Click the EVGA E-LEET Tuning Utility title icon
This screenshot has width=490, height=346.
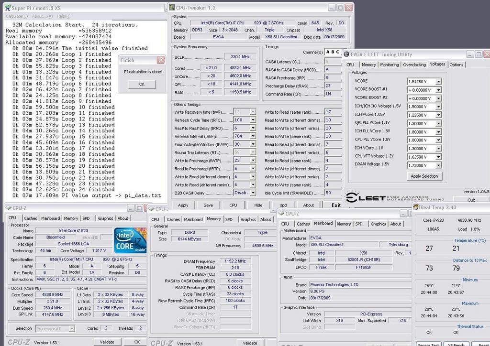point(346,54)
